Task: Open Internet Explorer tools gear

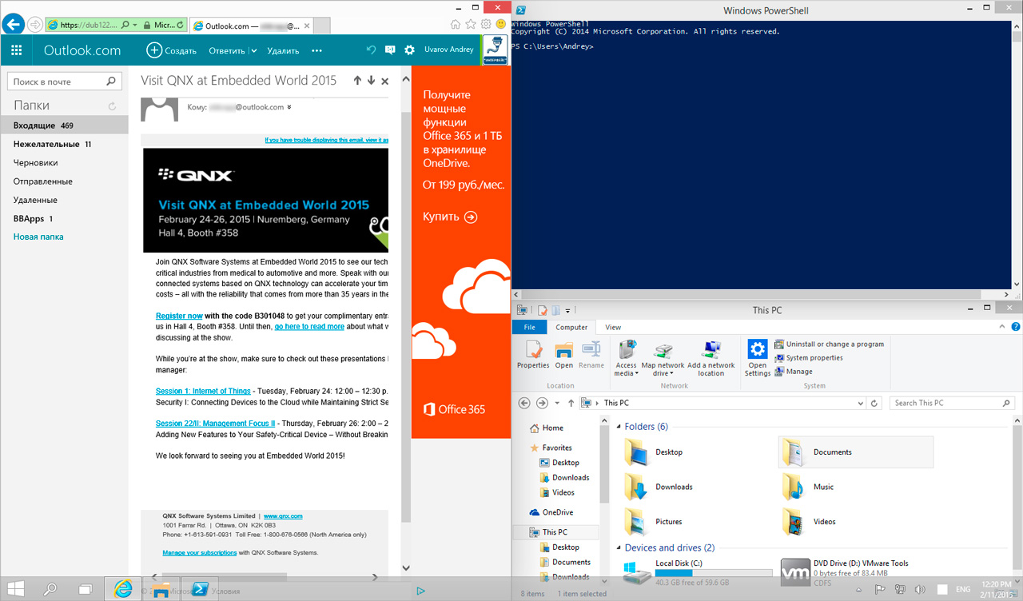Action: pyautogui.click(x=486, y=25)
